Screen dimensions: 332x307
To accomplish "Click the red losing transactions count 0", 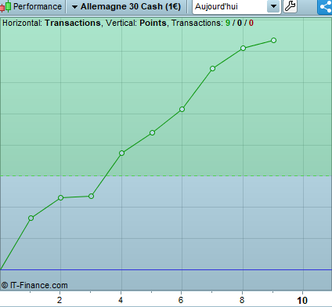I will [x=251, y=23].
